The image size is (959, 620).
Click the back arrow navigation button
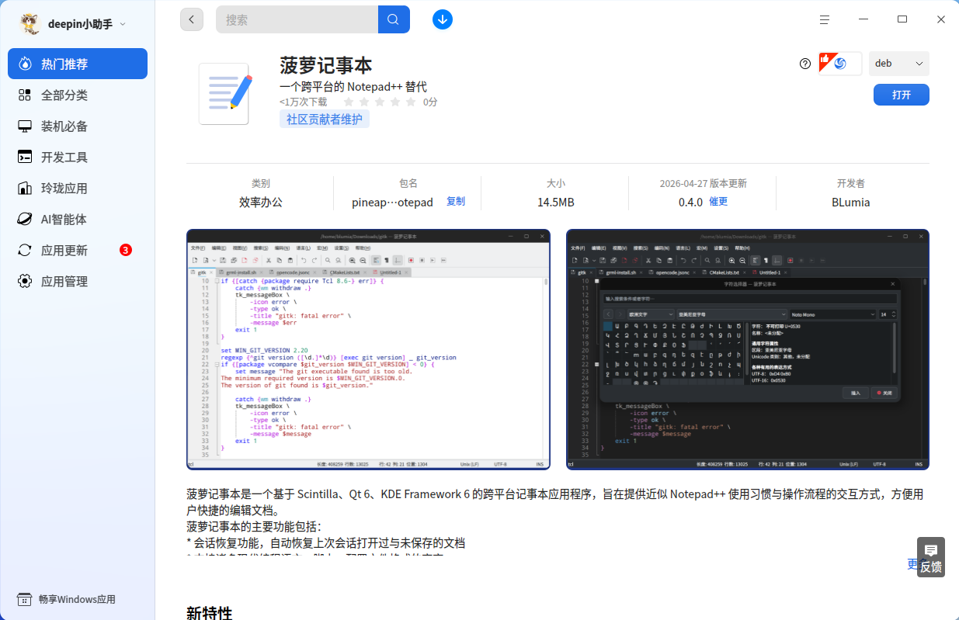click(192, 19)
